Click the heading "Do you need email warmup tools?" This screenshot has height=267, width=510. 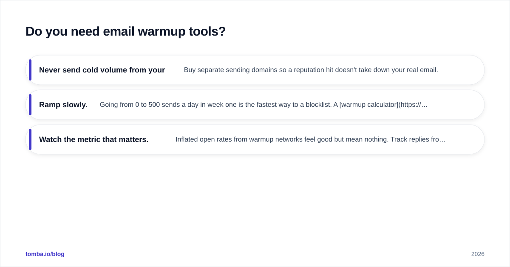tap(125, 31)
